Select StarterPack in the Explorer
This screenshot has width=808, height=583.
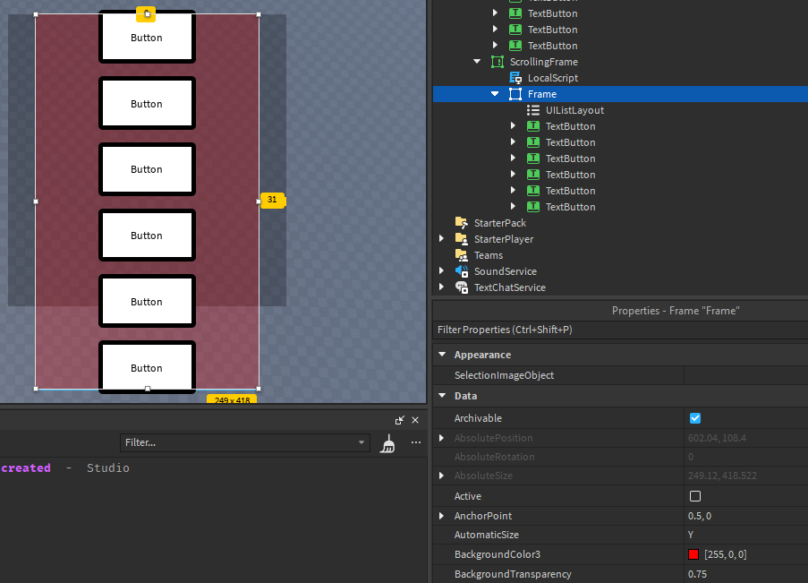(500, 222)
